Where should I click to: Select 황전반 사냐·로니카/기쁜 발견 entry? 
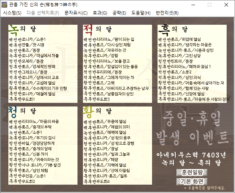[35, 165]
